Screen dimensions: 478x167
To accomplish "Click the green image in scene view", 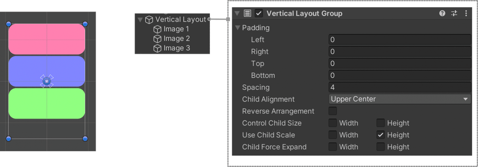I will [x=47, y=103].
